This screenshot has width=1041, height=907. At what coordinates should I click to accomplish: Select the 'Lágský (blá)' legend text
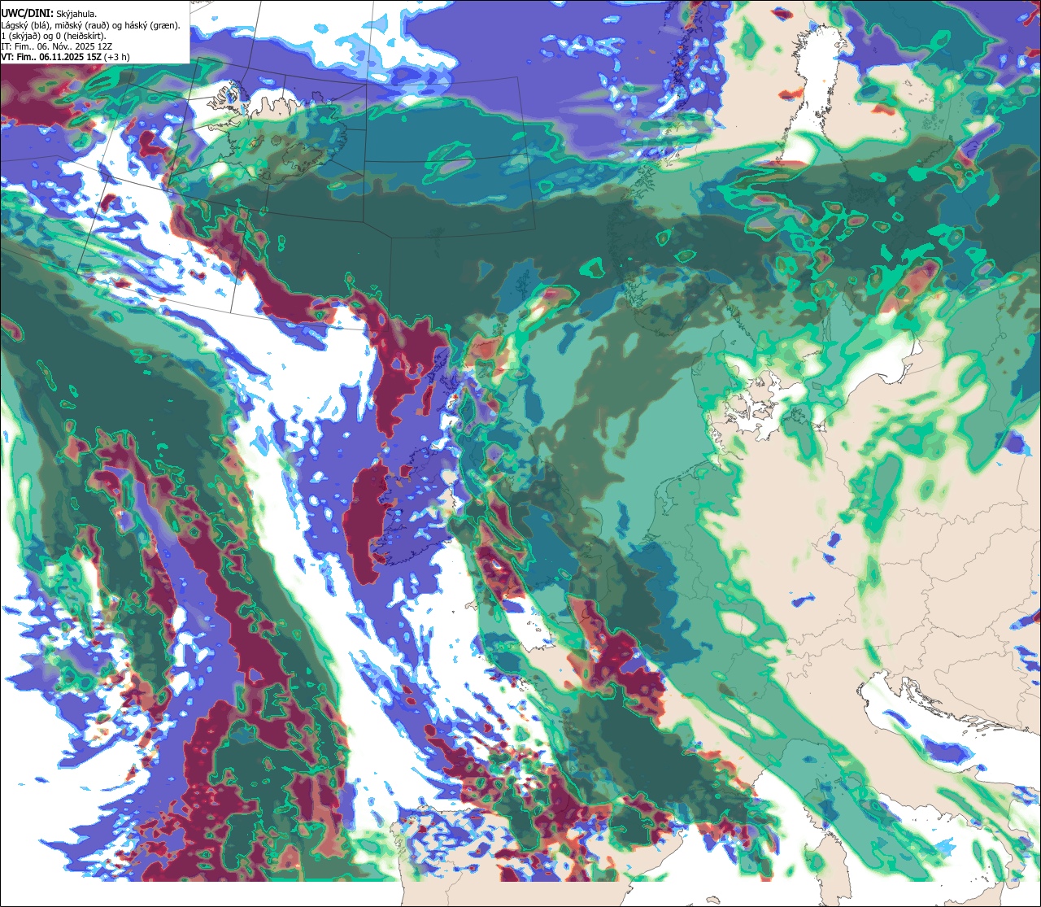(x=24, y=26)
